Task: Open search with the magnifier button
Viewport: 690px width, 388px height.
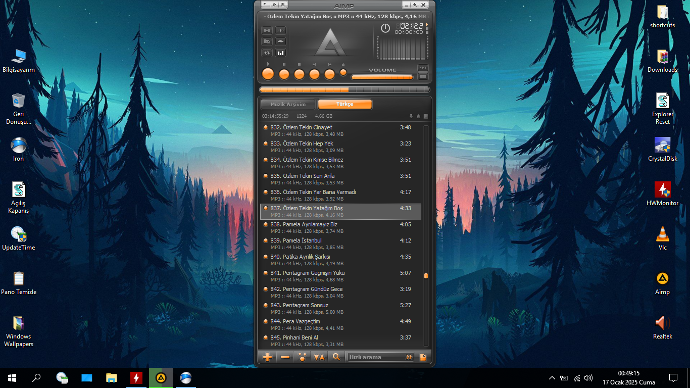Action: click(x=336, y=357)
